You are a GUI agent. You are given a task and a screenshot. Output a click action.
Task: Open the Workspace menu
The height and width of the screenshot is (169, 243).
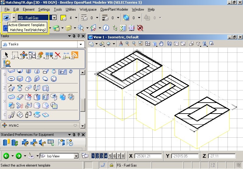click(88, 9)
